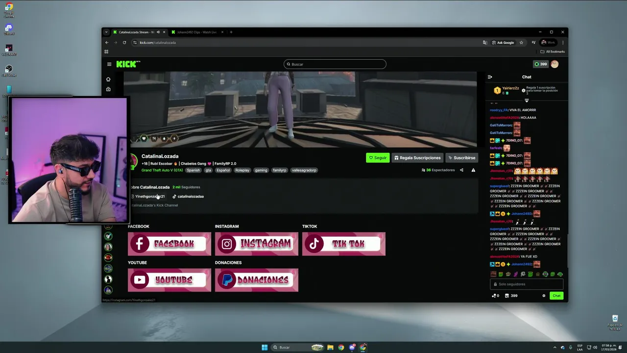Screen dimensions: 627x353
Task: Select the gta tag
Action: coord(208,170)
